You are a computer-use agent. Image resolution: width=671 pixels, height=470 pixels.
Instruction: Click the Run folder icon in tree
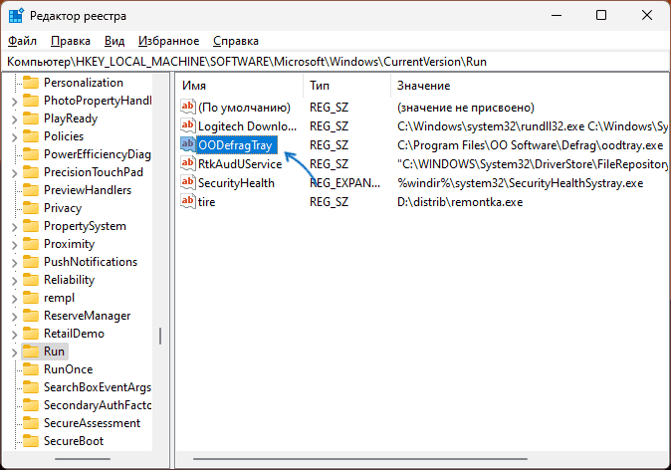(x=31, y=352)
